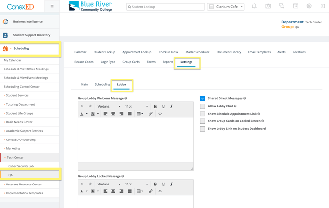Open the Email Templates menu item
Screen dimensions: 329x208
pos(259,52)
